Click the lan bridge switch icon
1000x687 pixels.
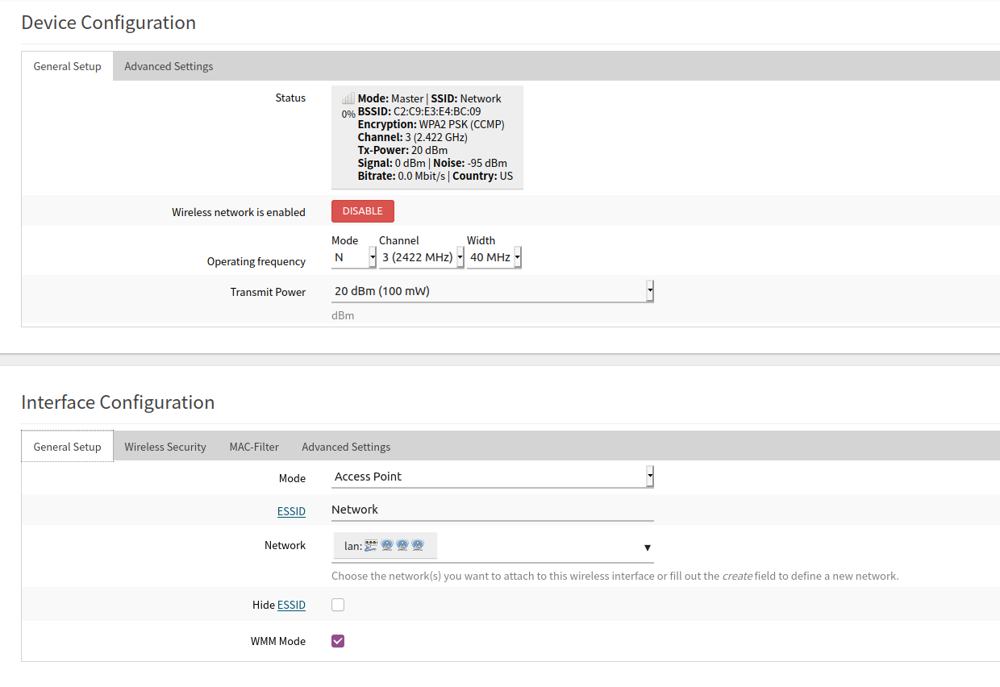point(371,546)
